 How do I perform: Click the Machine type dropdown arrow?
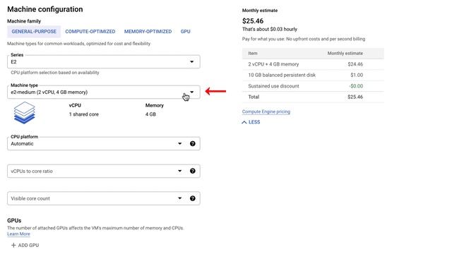[x=191, y=92]
